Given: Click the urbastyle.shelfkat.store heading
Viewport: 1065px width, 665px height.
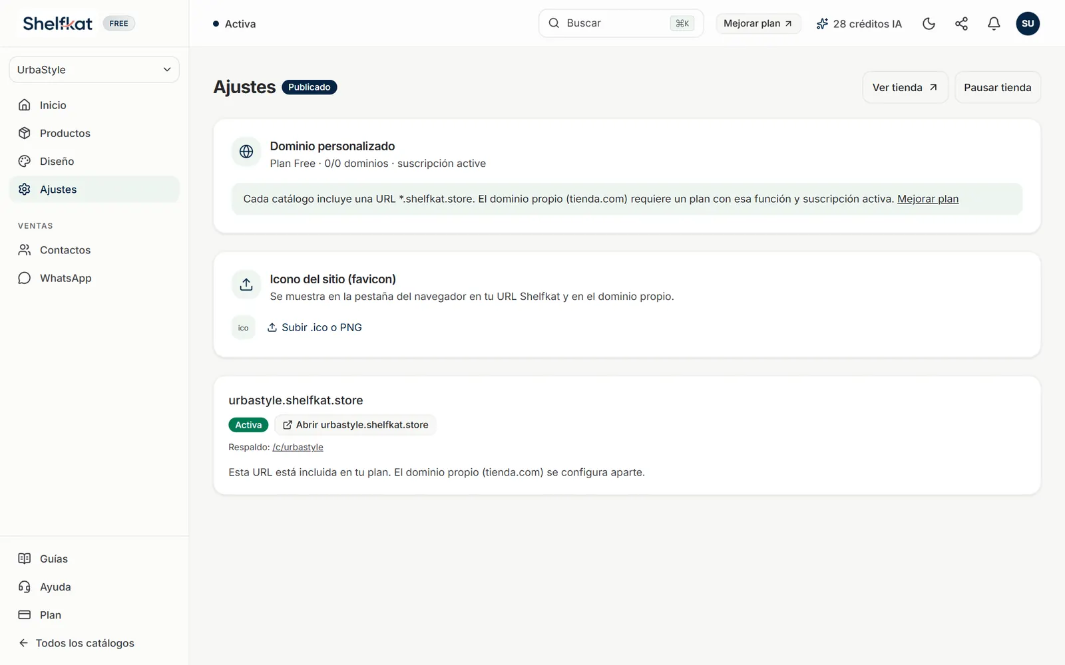Looking at the screenshot, I should (x=296, y=400).
